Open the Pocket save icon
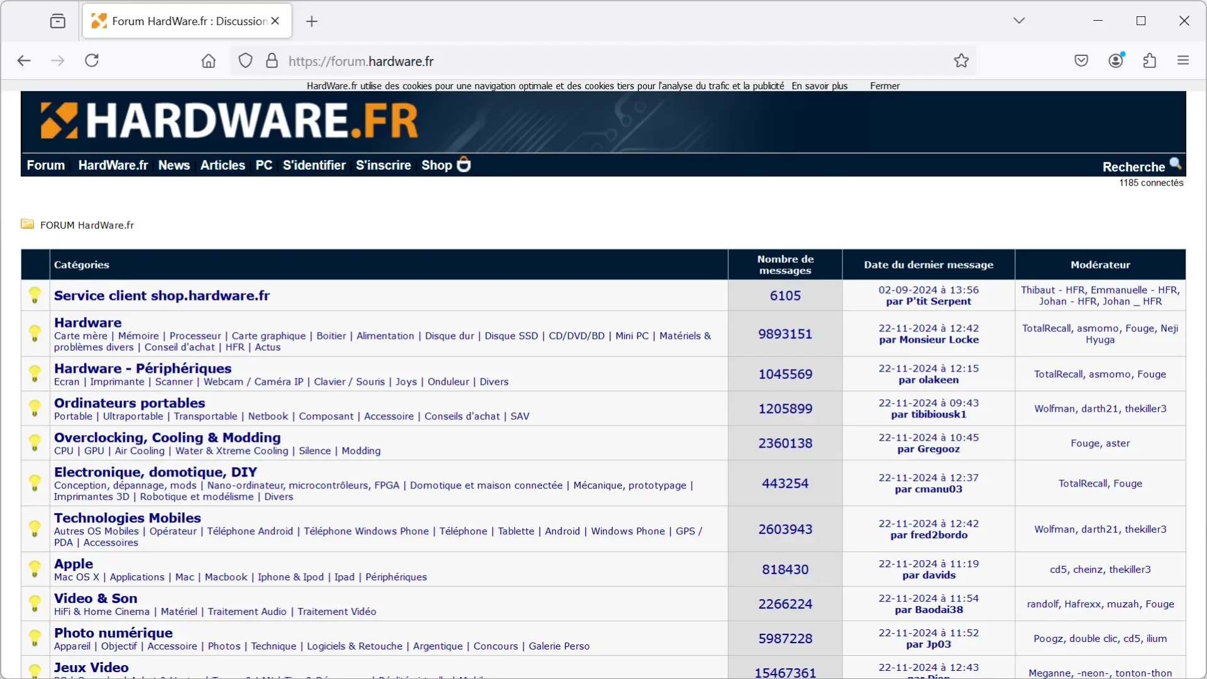The height and width of the screenshot is (679, 1207). [x=1081, y=61]
